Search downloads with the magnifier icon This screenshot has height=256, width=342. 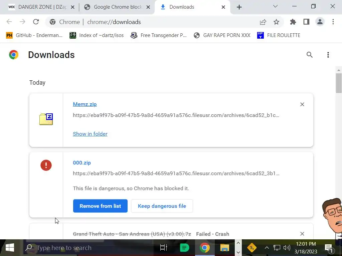point(310,55)
